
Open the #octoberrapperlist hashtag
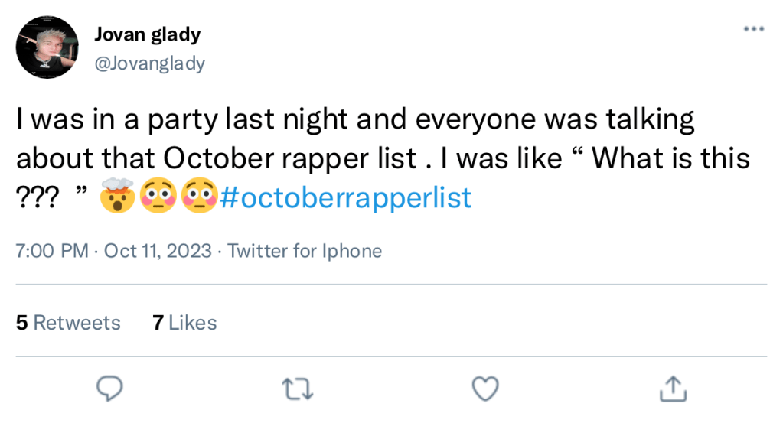[x=345, y=198]
